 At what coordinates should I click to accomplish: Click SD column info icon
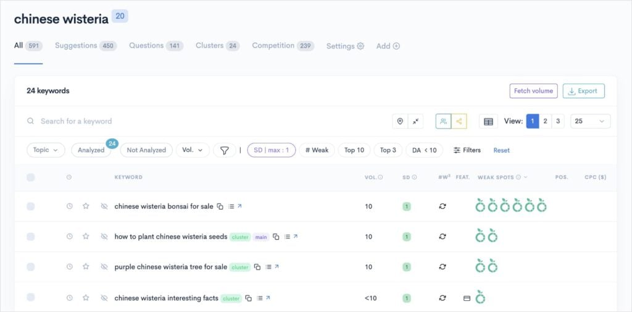[414, 177]
